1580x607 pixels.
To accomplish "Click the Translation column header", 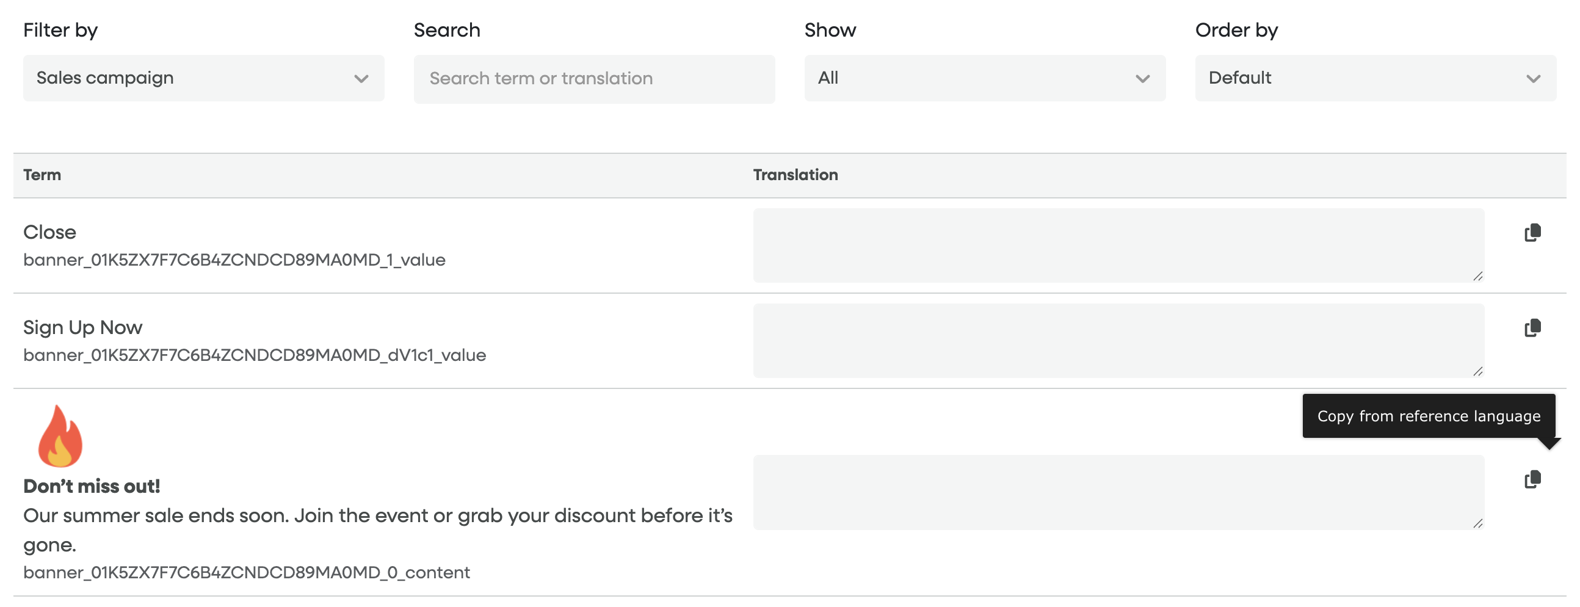I will [x=795, y=175].
